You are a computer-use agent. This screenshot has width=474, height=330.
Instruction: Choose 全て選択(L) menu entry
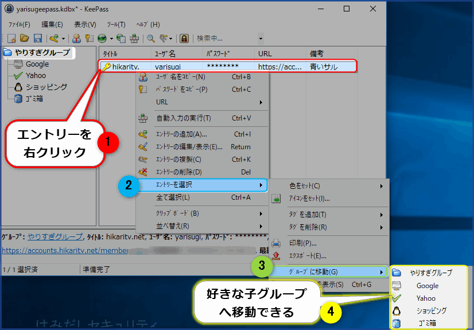click(202, 197)
